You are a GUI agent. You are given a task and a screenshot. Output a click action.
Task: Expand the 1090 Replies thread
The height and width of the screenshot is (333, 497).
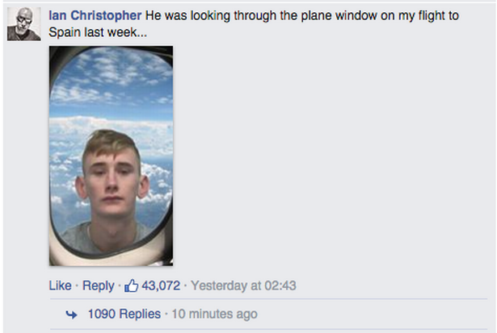[x=124, y=314]
